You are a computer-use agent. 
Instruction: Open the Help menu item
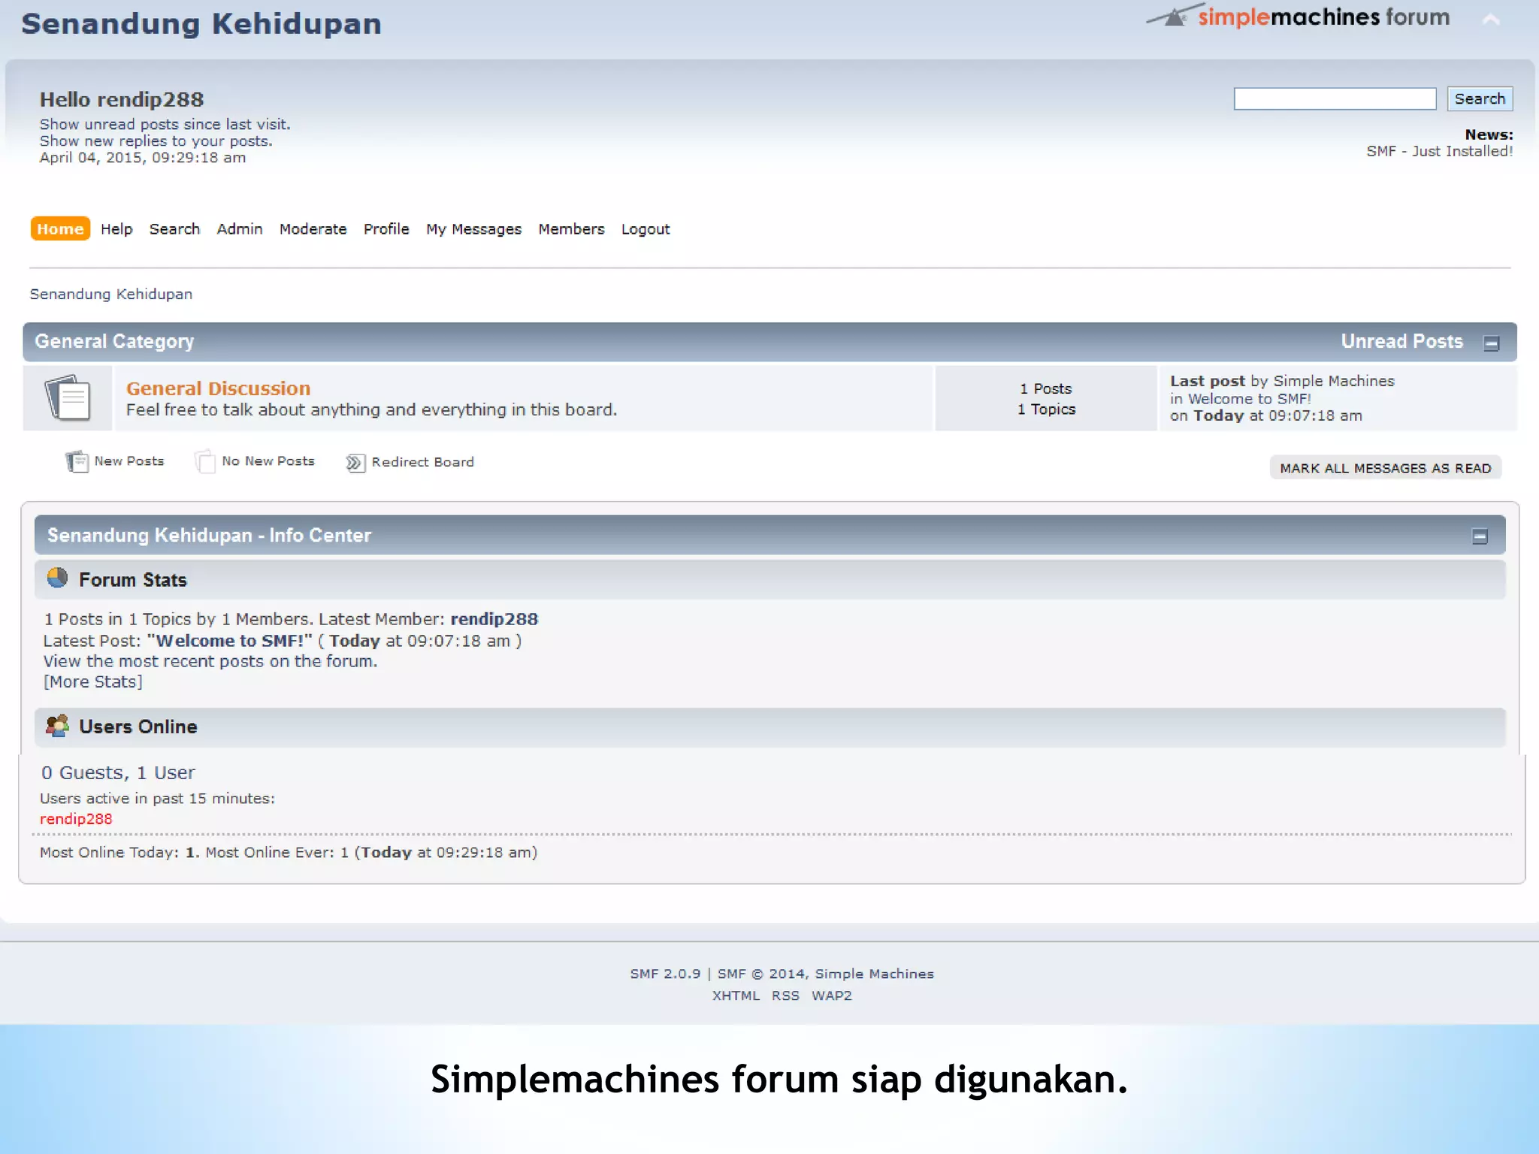[x=116, y=229]
